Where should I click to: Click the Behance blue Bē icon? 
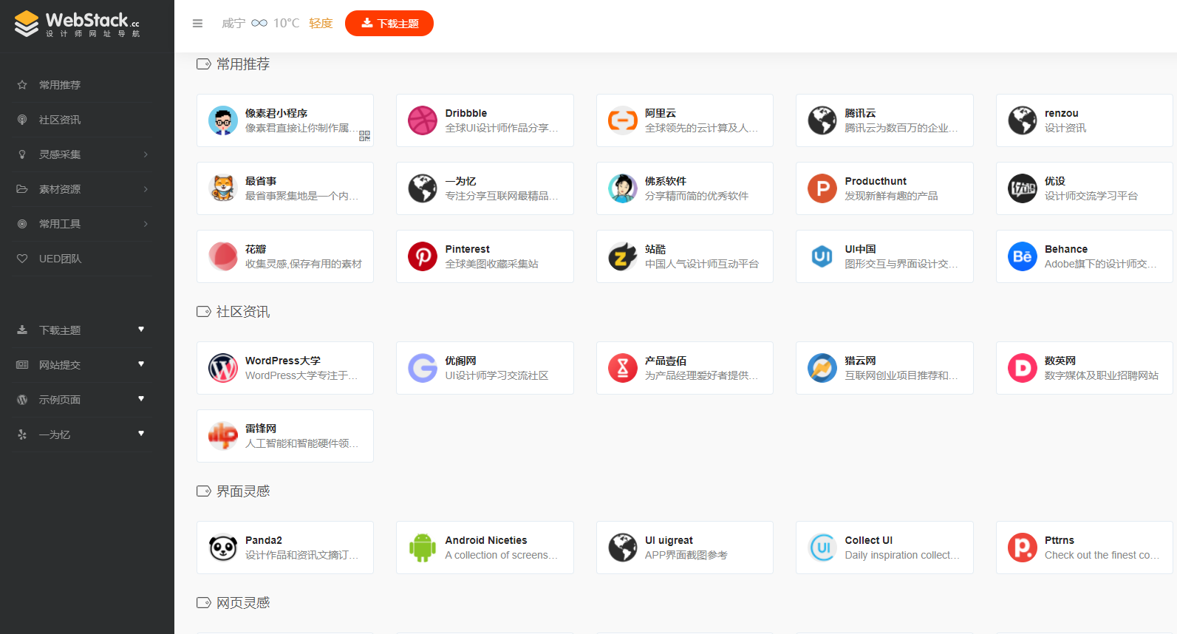click(1023, 256)
